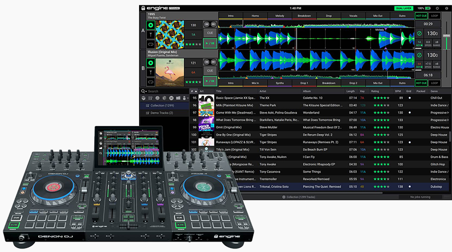Click the Deck B sync icon

(x=419, y=55)
